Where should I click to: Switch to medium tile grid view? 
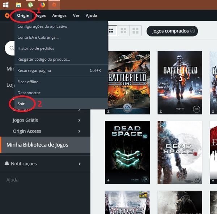123,31
